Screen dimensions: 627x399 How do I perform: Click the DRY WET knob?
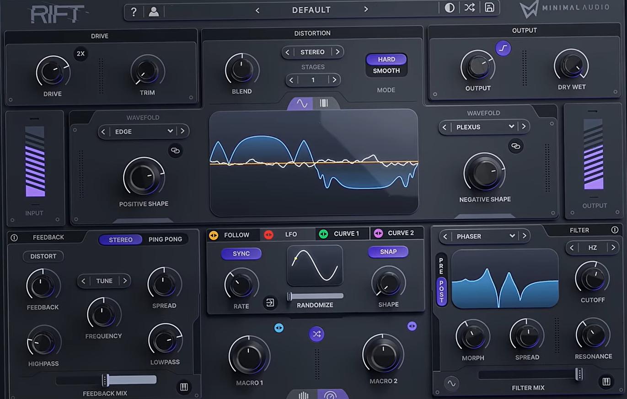tap(571, 66)
